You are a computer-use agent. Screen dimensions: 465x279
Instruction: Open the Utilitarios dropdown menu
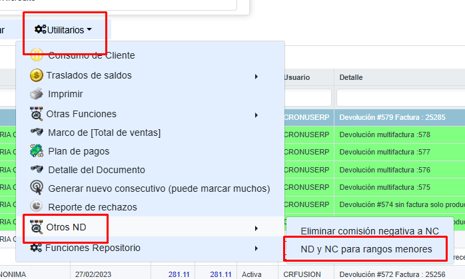coord(64,30)
